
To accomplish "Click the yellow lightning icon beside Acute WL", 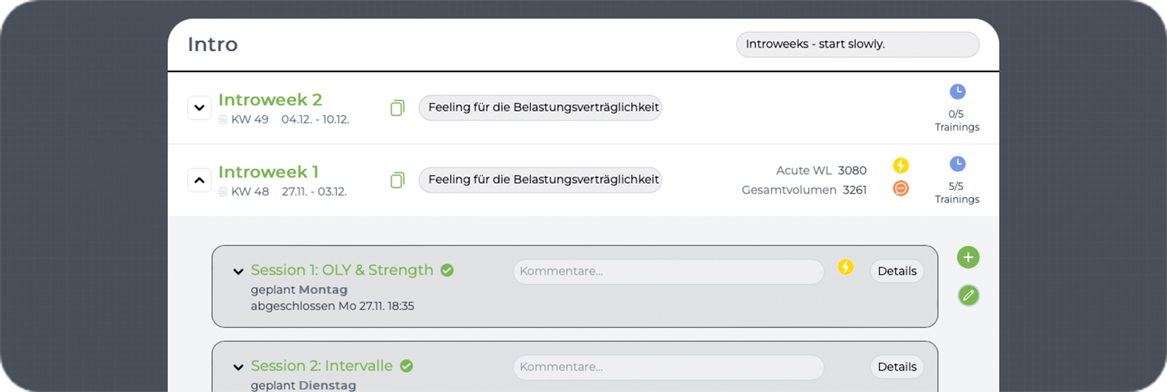I will coord(901,166).
